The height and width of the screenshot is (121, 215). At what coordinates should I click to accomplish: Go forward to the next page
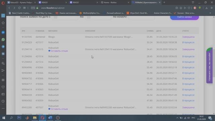14,8
